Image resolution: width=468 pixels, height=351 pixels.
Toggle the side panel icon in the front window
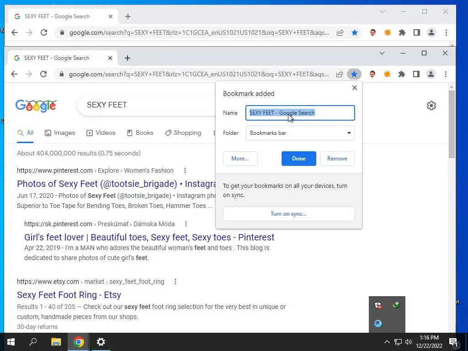(x=416, y=74)
